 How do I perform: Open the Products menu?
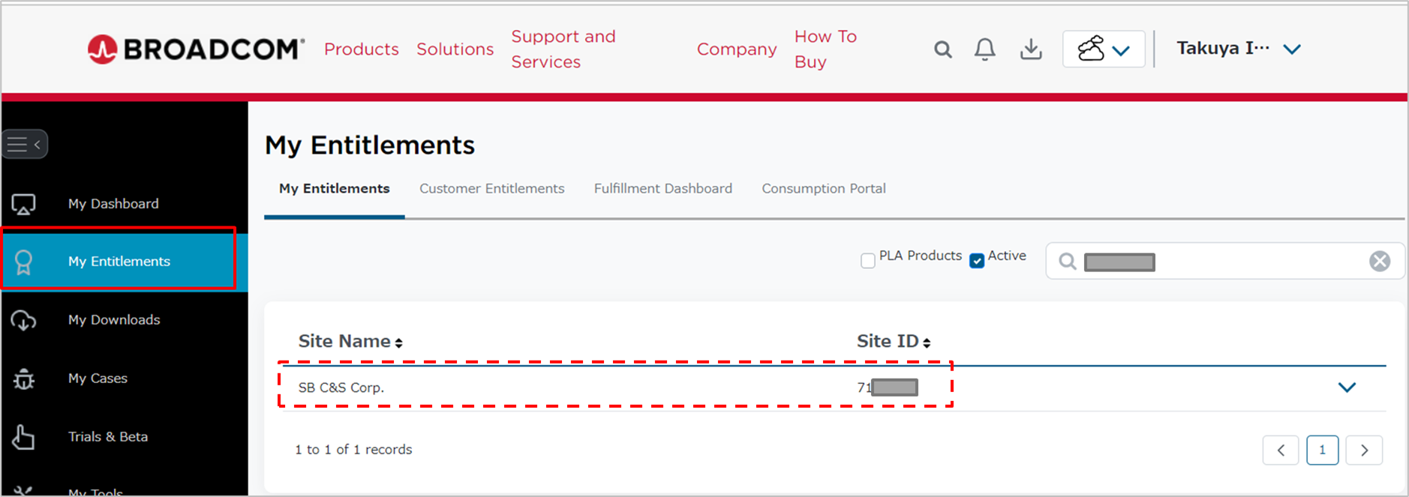[x=361, y=49]
